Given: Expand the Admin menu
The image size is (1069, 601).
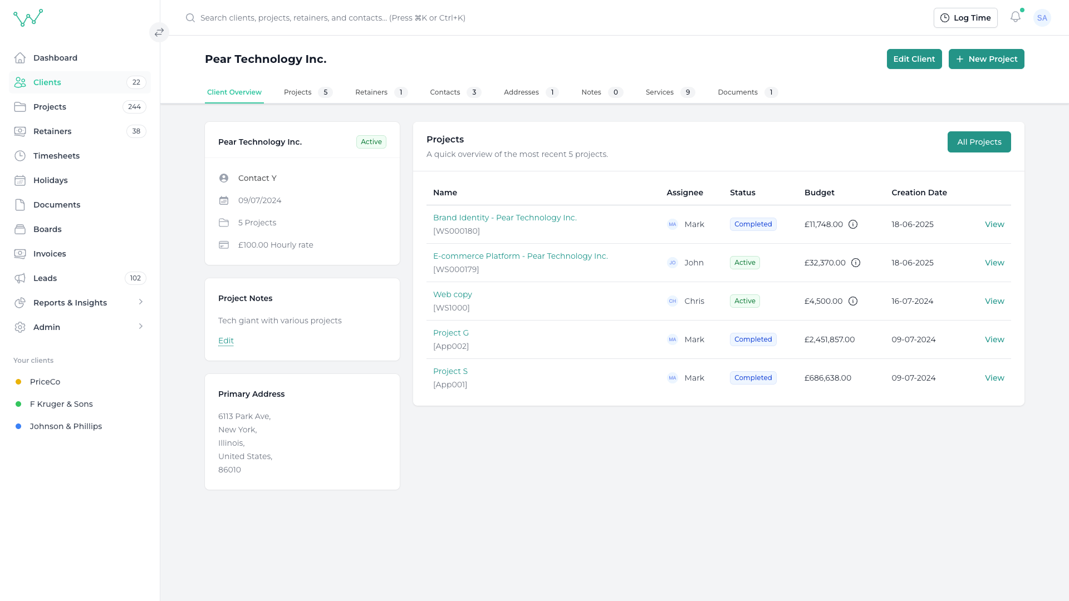Looking at the screenshot, I should [x=47, y=327].
